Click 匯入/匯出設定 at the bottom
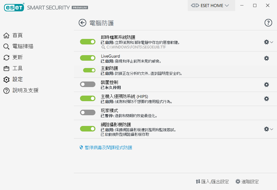Screen dimensions: 277x190 click(212, 182)
